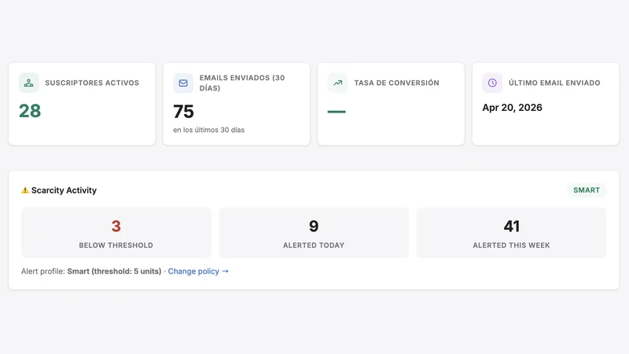Screen dimensions: 629x354
Task: Click the Último Email Enviado label
Action: pyautogui.click(x=554, y=83)
